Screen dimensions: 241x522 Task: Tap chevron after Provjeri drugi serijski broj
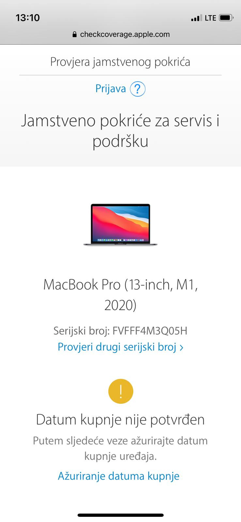pos(182,347)
